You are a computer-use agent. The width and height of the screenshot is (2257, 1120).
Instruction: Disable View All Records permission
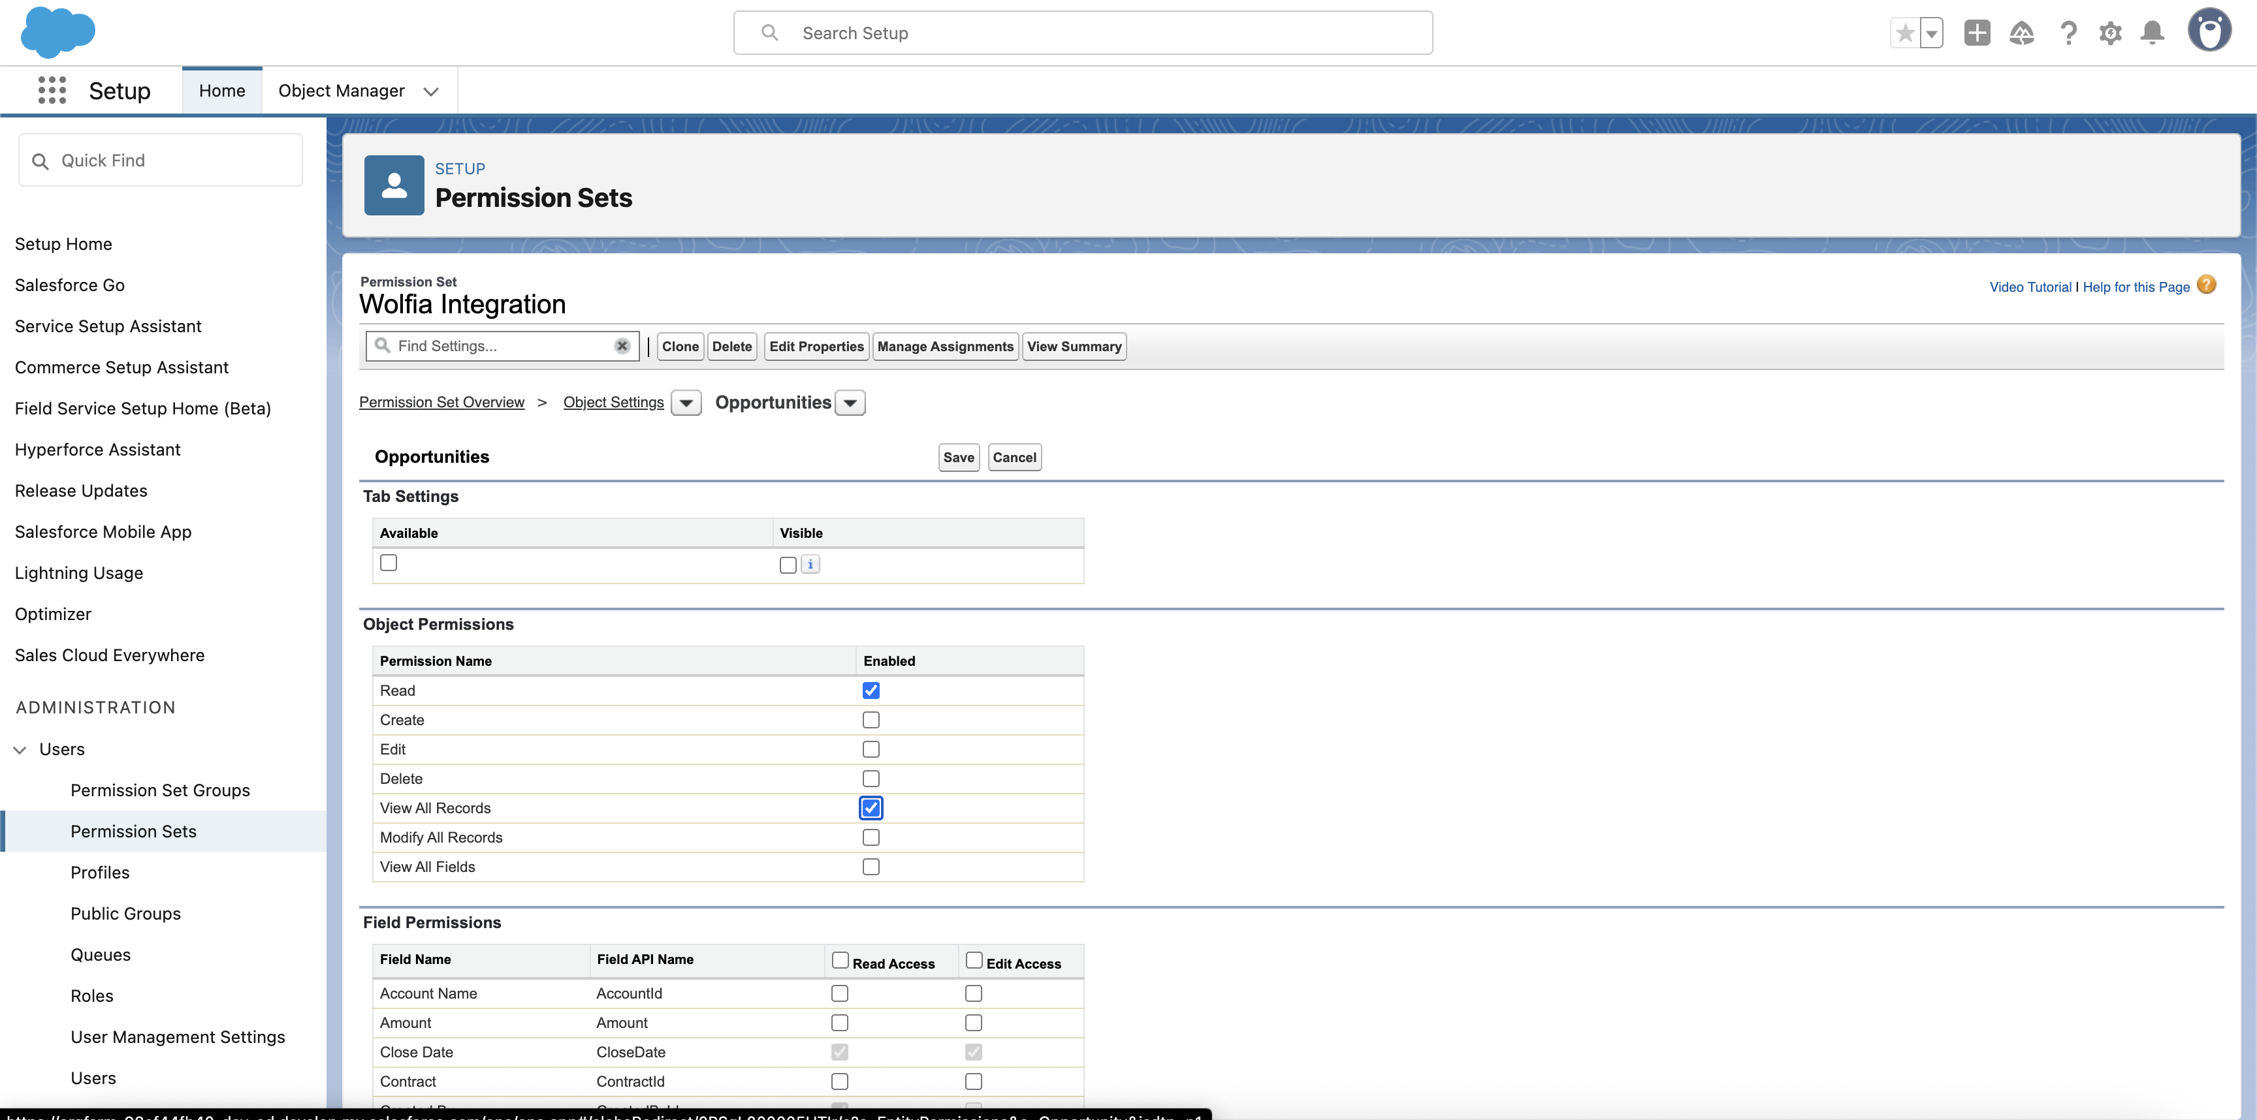pyautogui.click(x=870, y=807)
